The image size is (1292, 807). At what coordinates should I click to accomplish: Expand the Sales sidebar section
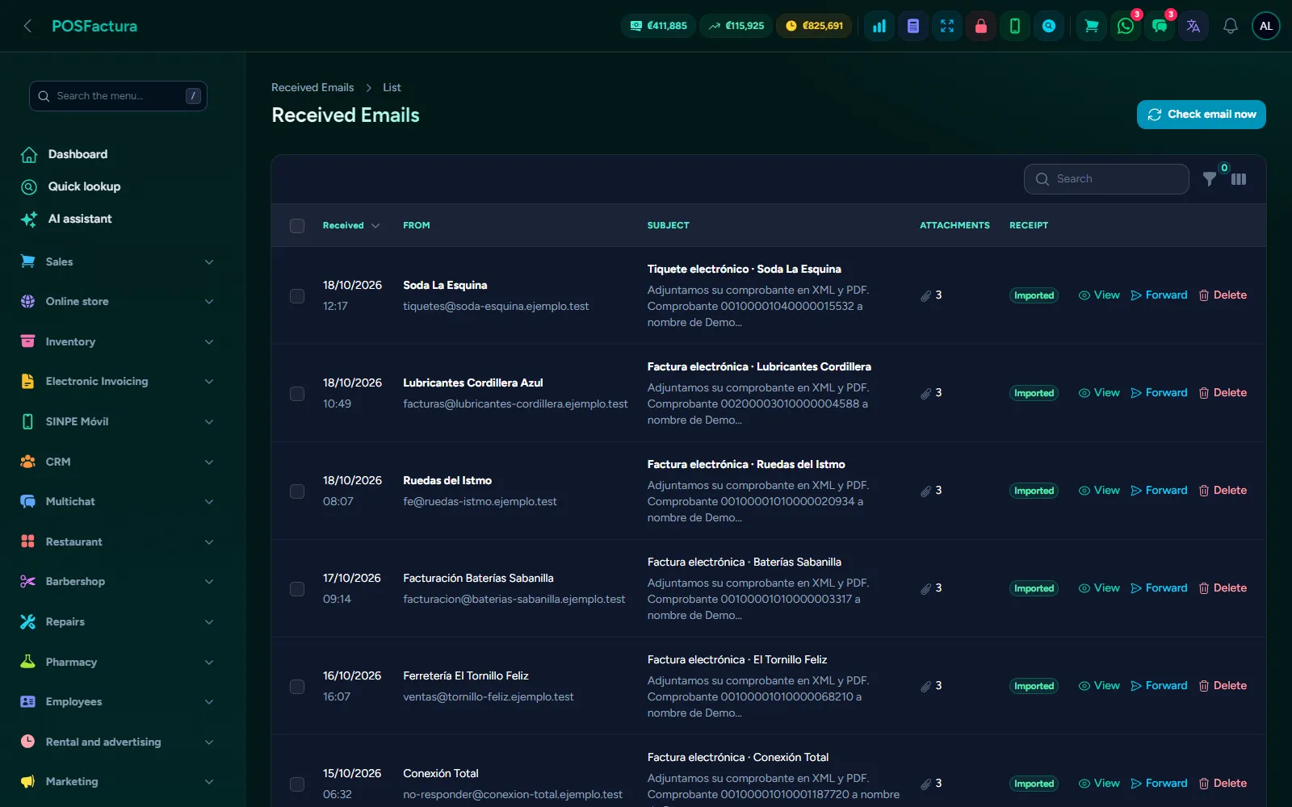click(118, 261)
